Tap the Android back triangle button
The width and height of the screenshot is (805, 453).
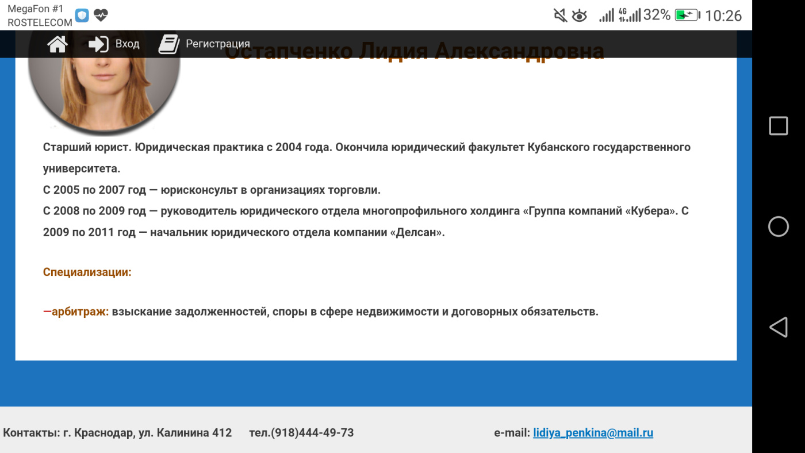778,327
